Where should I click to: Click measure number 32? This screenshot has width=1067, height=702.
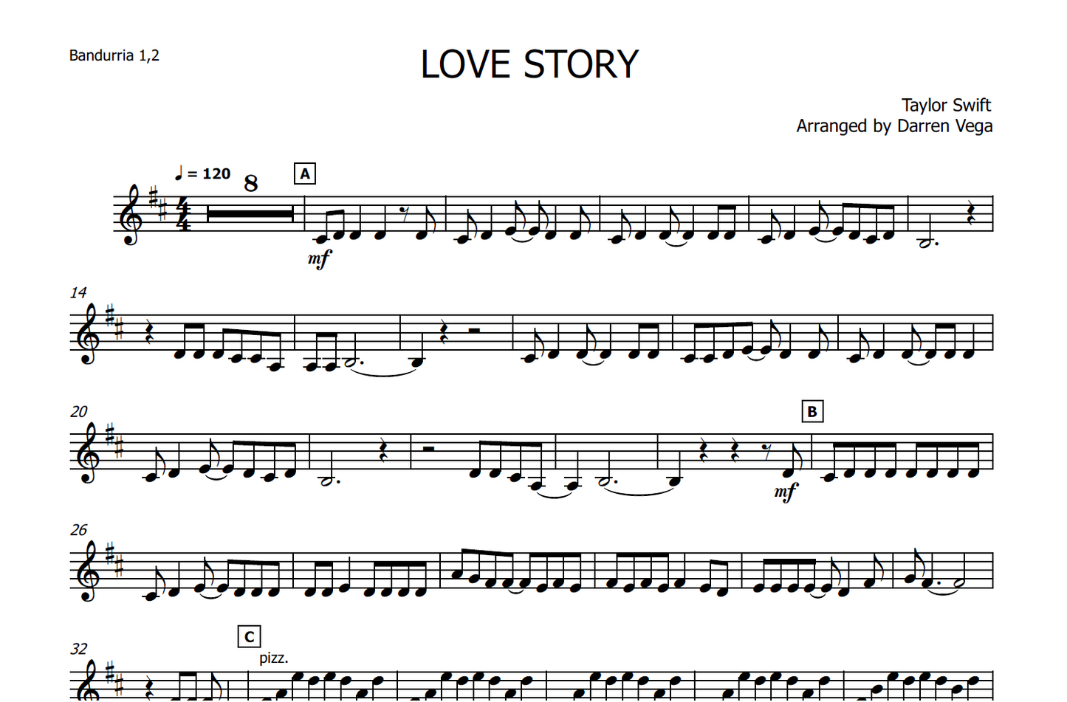coord(79,649)
